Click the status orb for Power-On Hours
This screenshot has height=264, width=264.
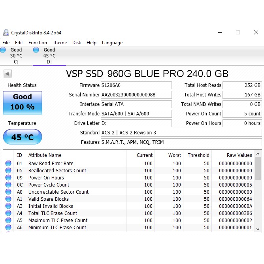(8, 178)
